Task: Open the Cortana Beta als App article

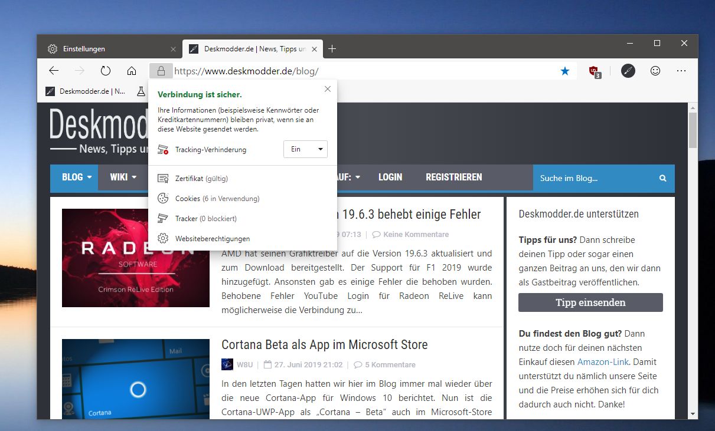Action: tap(325, 344)
